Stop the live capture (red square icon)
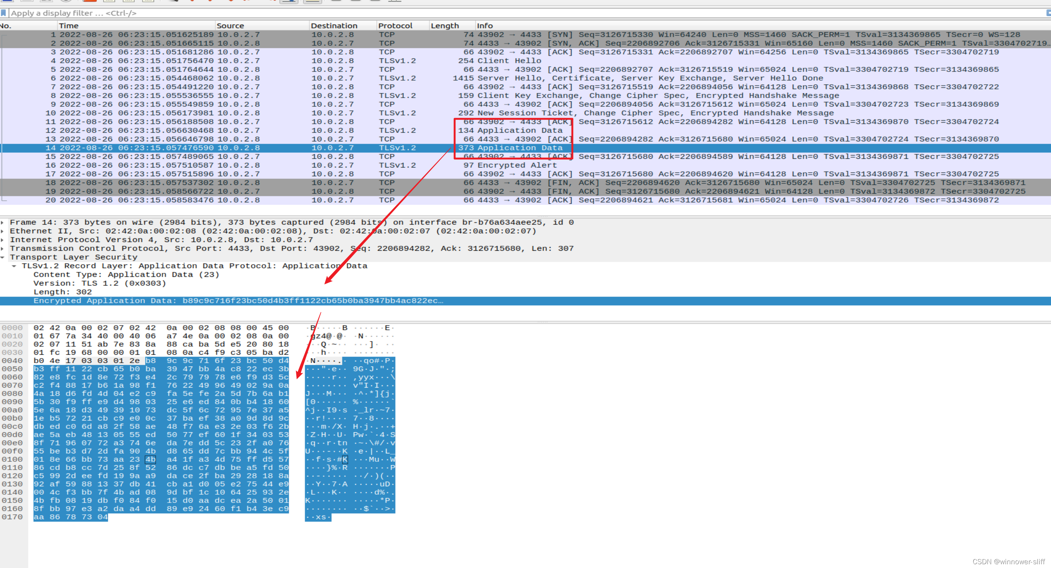The width and height of the screenshot is (1051, 568). pos(26,2)
